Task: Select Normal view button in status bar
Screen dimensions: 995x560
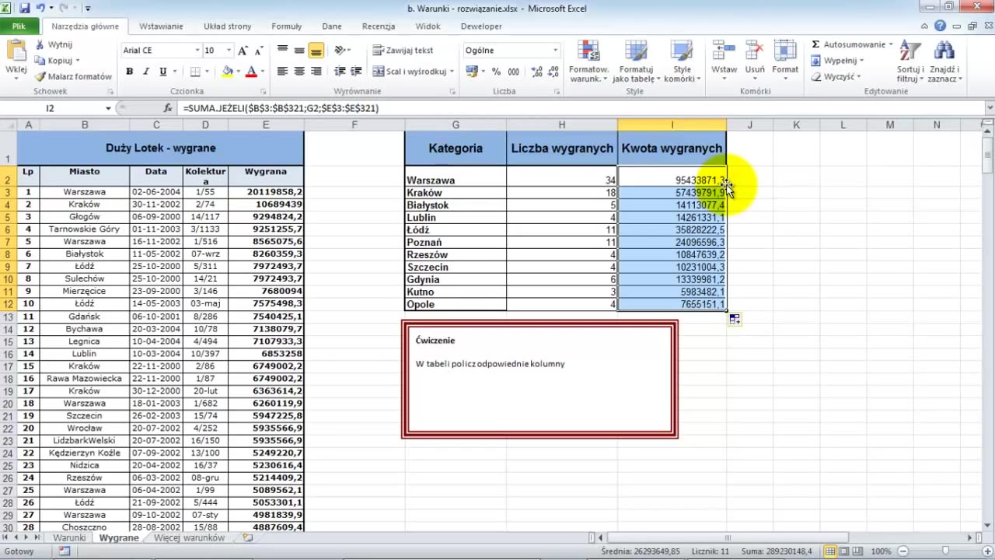Action: click(831, 551)
